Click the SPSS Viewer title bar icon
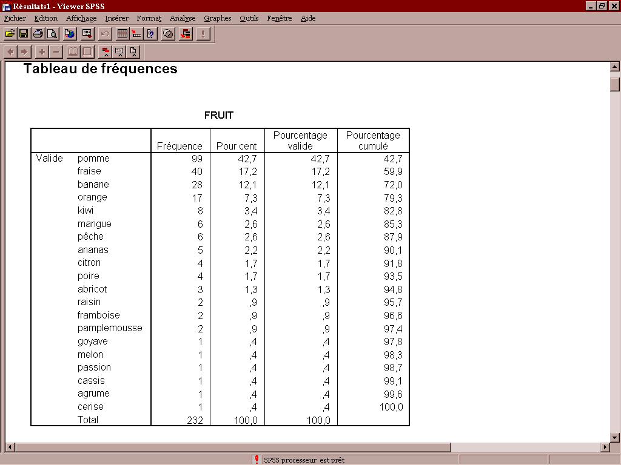The width and height of the screenshot is (621, 465). click(x=6, y=6)
